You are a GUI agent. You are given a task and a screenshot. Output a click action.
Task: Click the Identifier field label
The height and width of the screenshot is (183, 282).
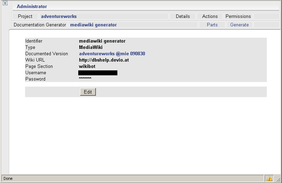click(x=34, y=41)
